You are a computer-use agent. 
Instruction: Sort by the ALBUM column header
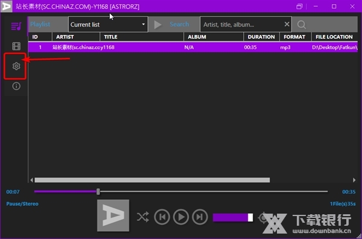tap(214, 37)
